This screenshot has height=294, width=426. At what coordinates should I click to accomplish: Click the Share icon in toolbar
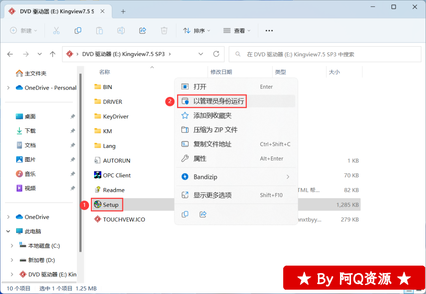click(143, 31)
